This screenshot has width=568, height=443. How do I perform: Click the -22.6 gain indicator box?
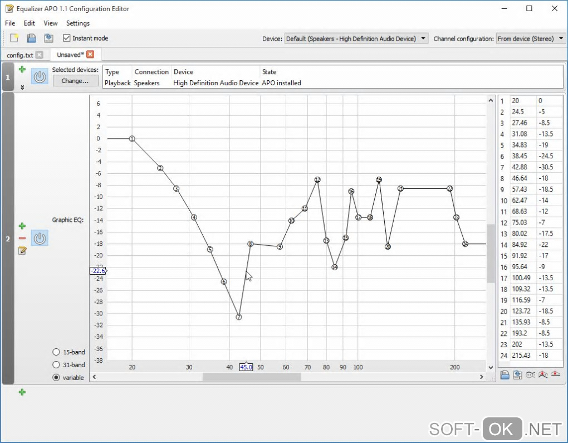pos(98,271)
